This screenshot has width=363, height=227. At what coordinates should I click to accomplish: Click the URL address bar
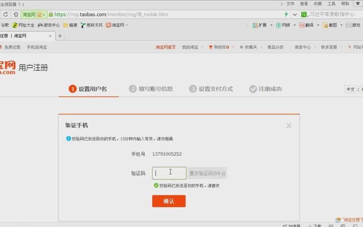[x=166, y=15]
